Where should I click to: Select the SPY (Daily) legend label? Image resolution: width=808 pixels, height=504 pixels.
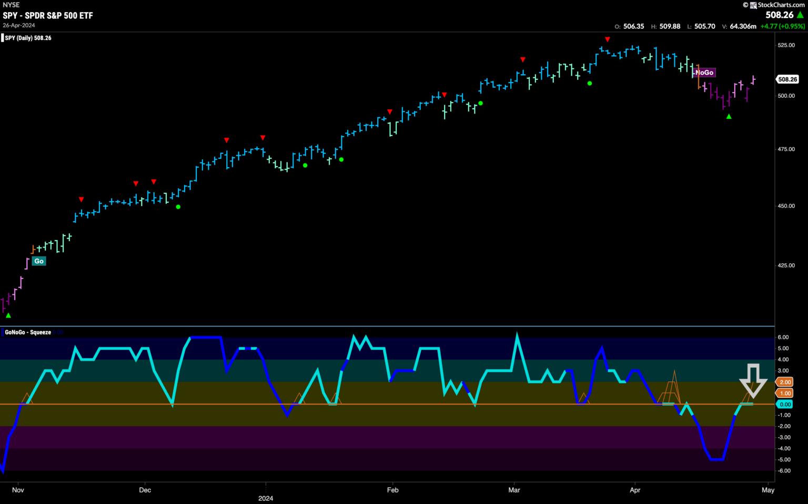[28, 38]
